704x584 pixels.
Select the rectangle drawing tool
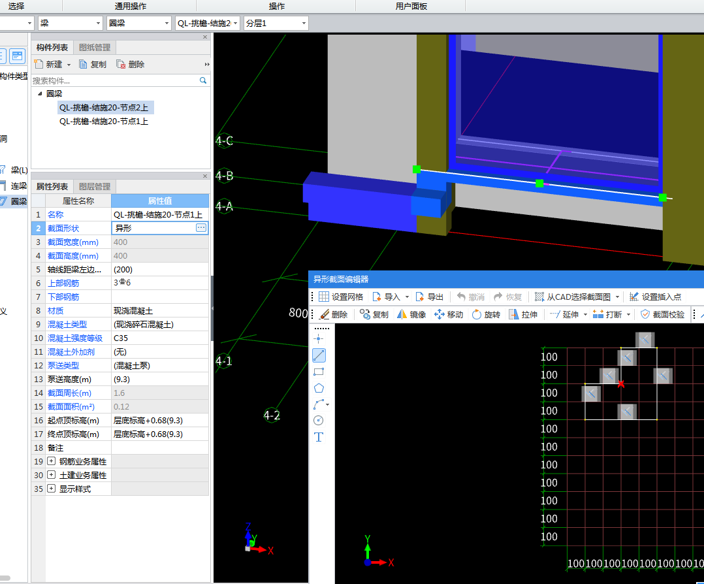319,372
